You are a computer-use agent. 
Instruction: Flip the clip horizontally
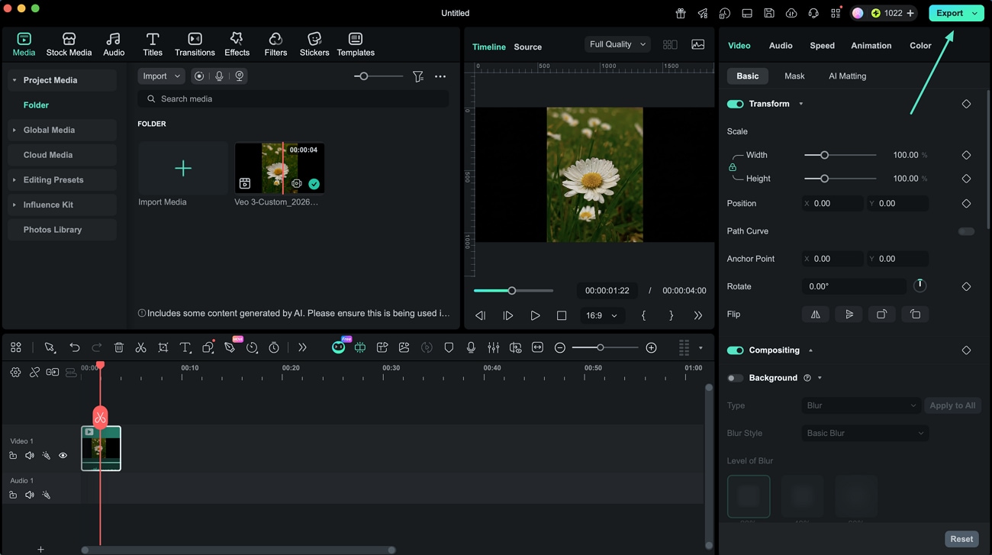point(816,315)
